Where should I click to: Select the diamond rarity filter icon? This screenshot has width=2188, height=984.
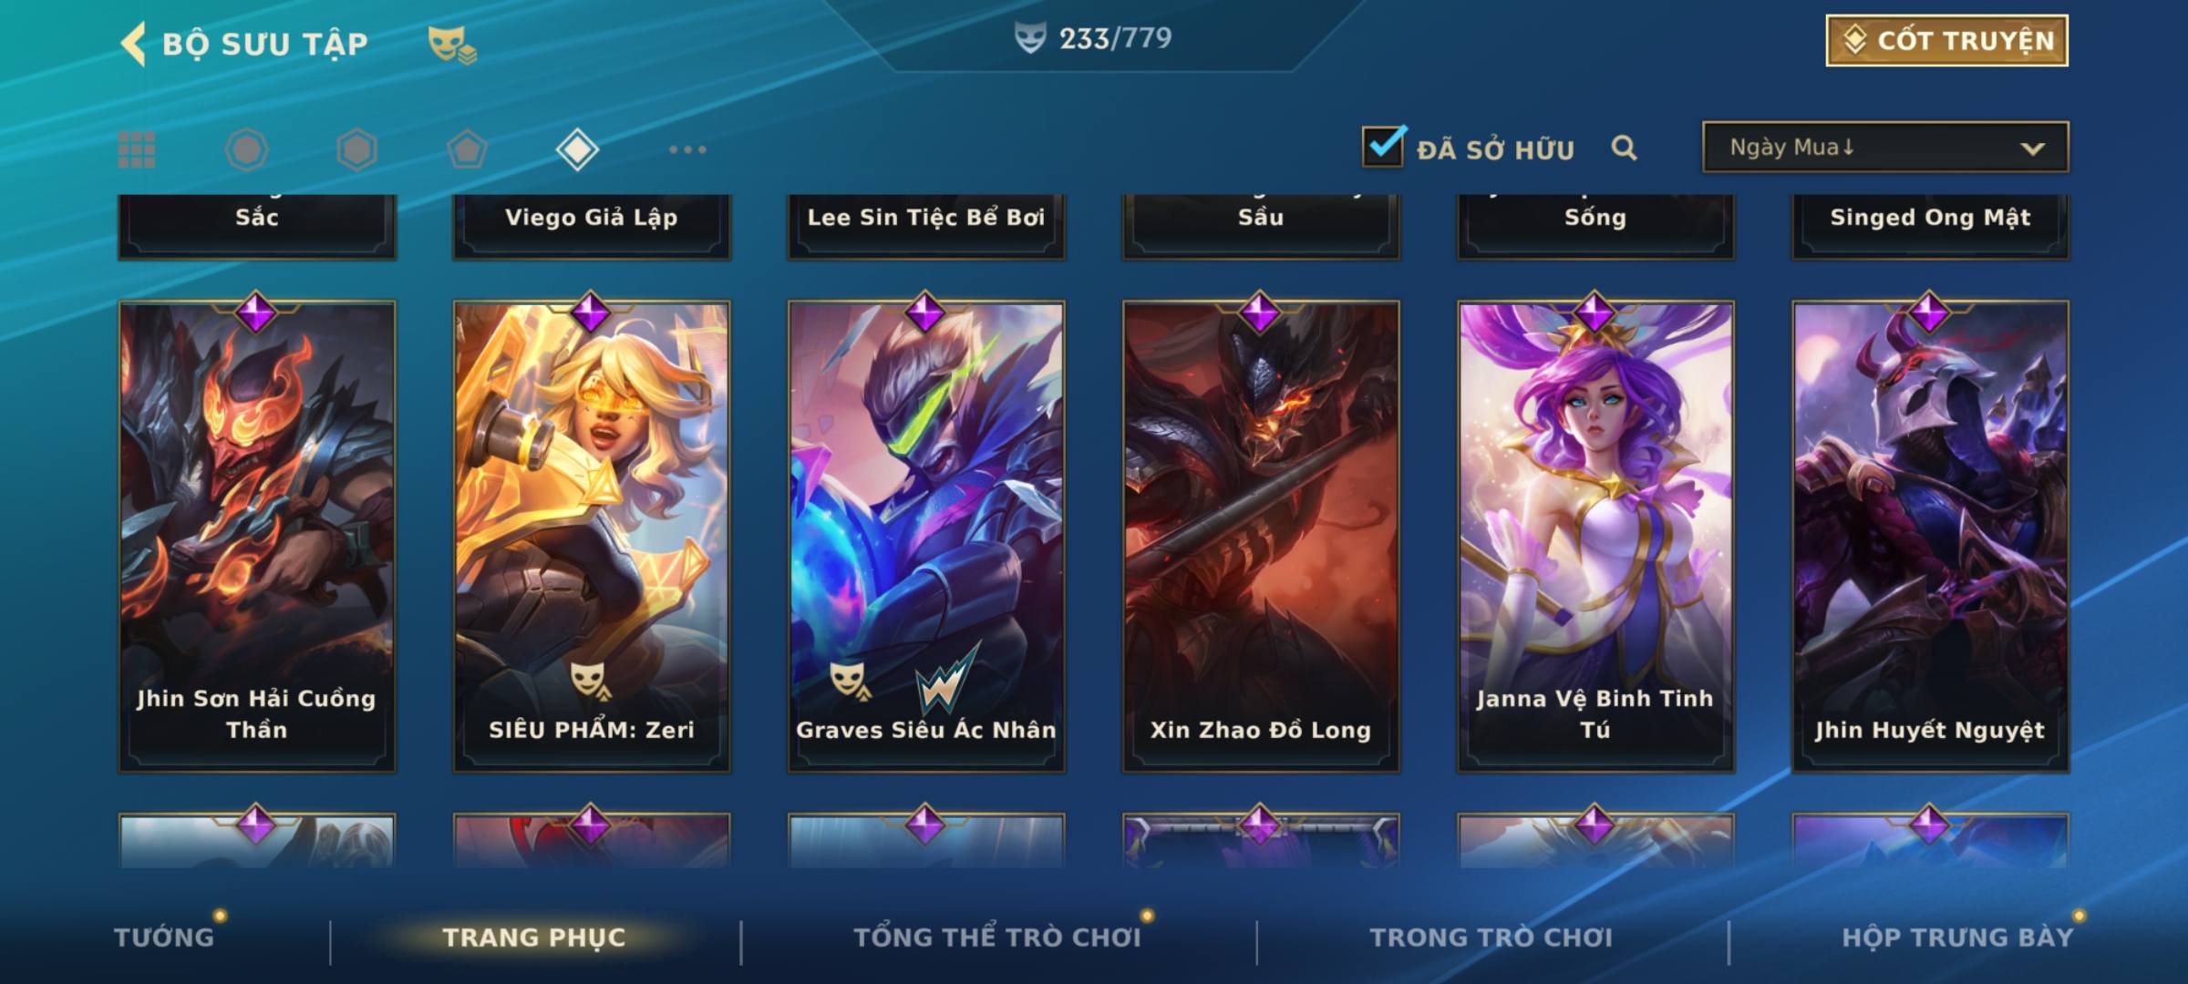(577, 149)
